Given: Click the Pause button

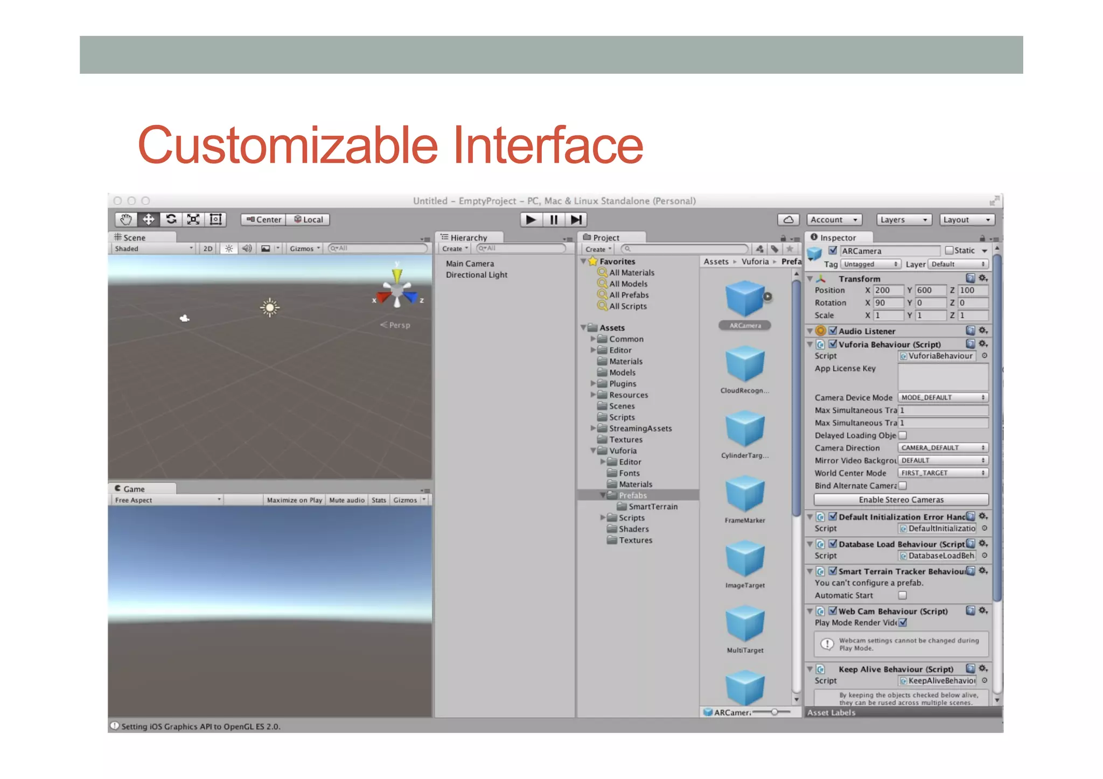Looking at the screenshot, I should [554, 220].
